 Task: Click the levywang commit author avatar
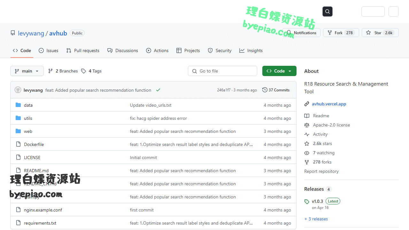point(18,90)
